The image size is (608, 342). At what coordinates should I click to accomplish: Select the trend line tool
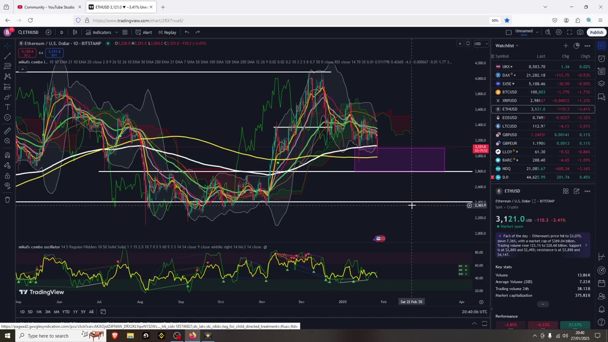(x=7, y=56)
